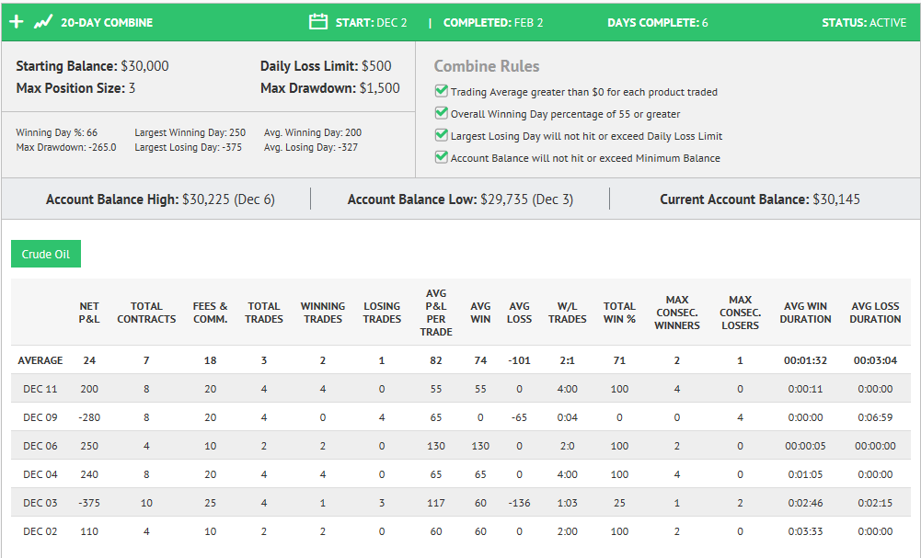
Task: Click the STATUS: ACTIVE label
Action: pos(864,22)
